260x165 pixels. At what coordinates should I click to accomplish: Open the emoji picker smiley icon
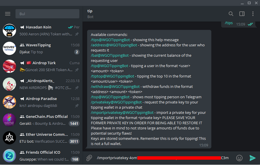click(x=239, y=158)
